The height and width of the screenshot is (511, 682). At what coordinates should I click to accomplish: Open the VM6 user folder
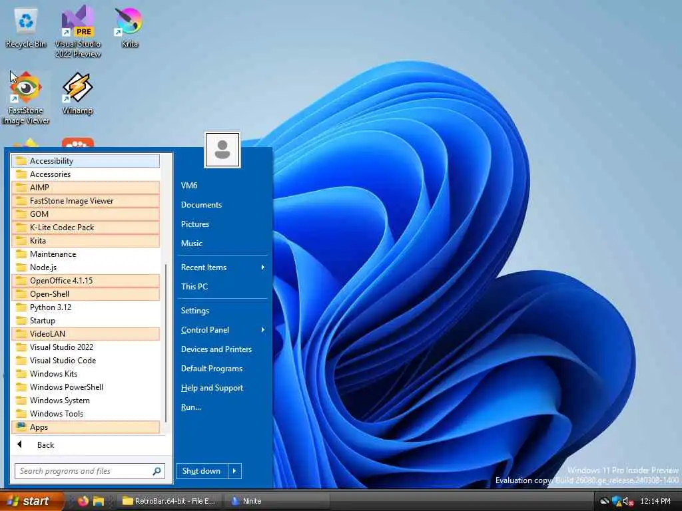[222, 186]
